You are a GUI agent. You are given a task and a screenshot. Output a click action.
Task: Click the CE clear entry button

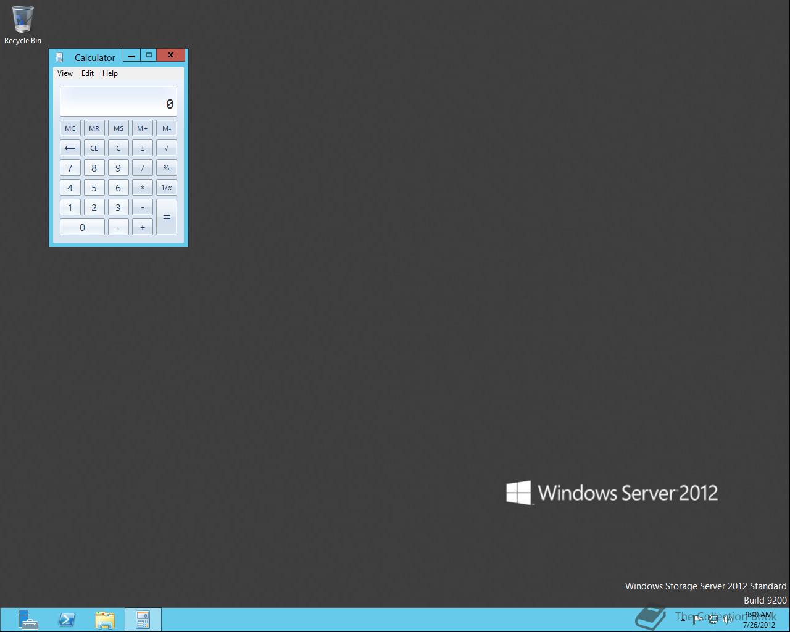(94, 148)
